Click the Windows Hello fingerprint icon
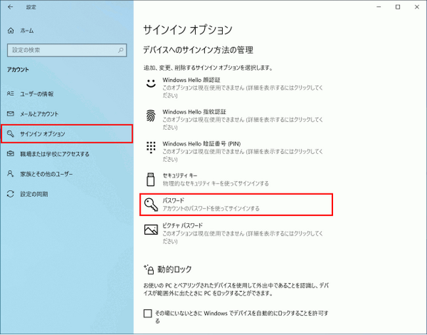The height and width of the screenshot is (335, 427). [150, 115]
